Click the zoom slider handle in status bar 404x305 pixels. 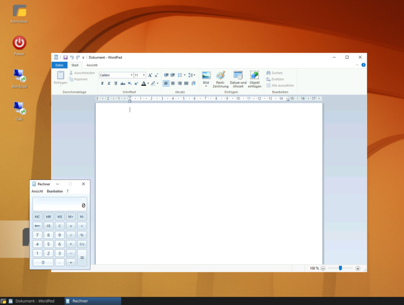click(340, 268)
